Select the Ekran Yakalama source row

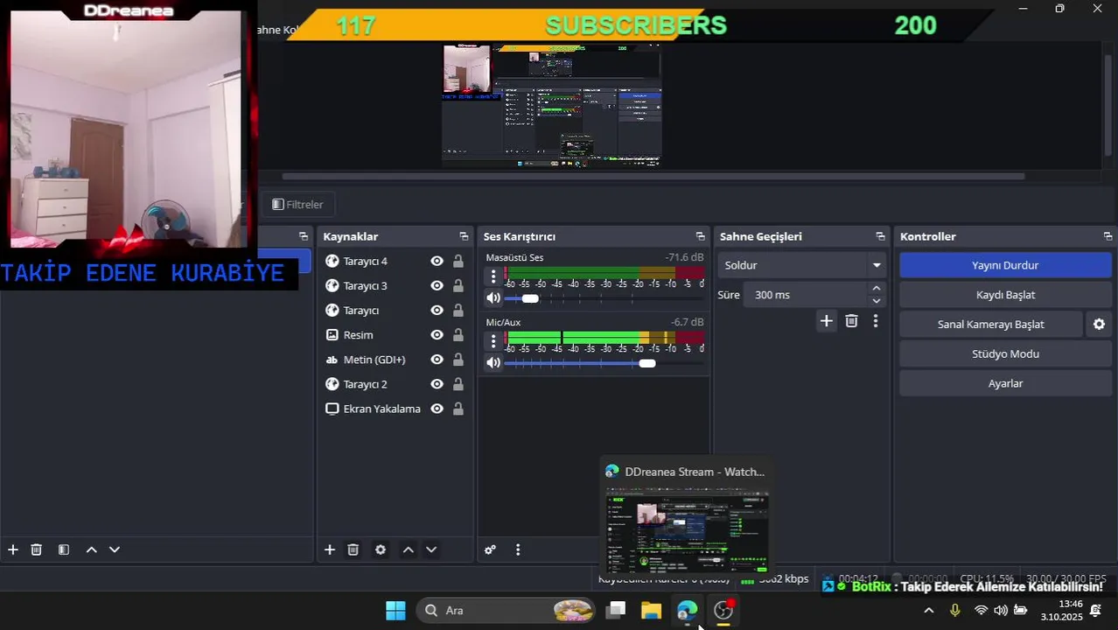point(395,408)
